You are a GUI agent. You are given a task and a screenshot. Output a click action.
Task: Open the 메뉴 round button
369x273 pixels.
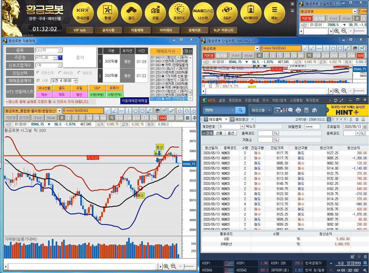pyautogui.click(x=274, y=13)
